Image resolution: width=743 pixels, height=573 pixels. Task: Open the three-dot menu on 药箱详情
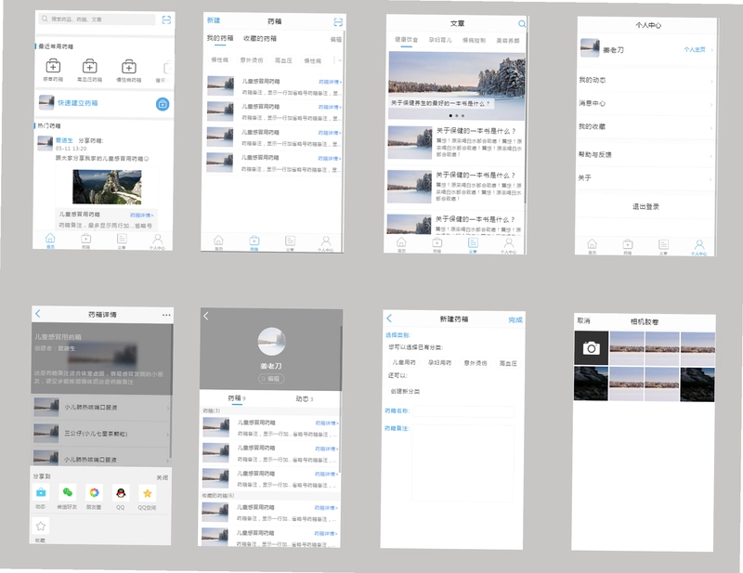166,315
